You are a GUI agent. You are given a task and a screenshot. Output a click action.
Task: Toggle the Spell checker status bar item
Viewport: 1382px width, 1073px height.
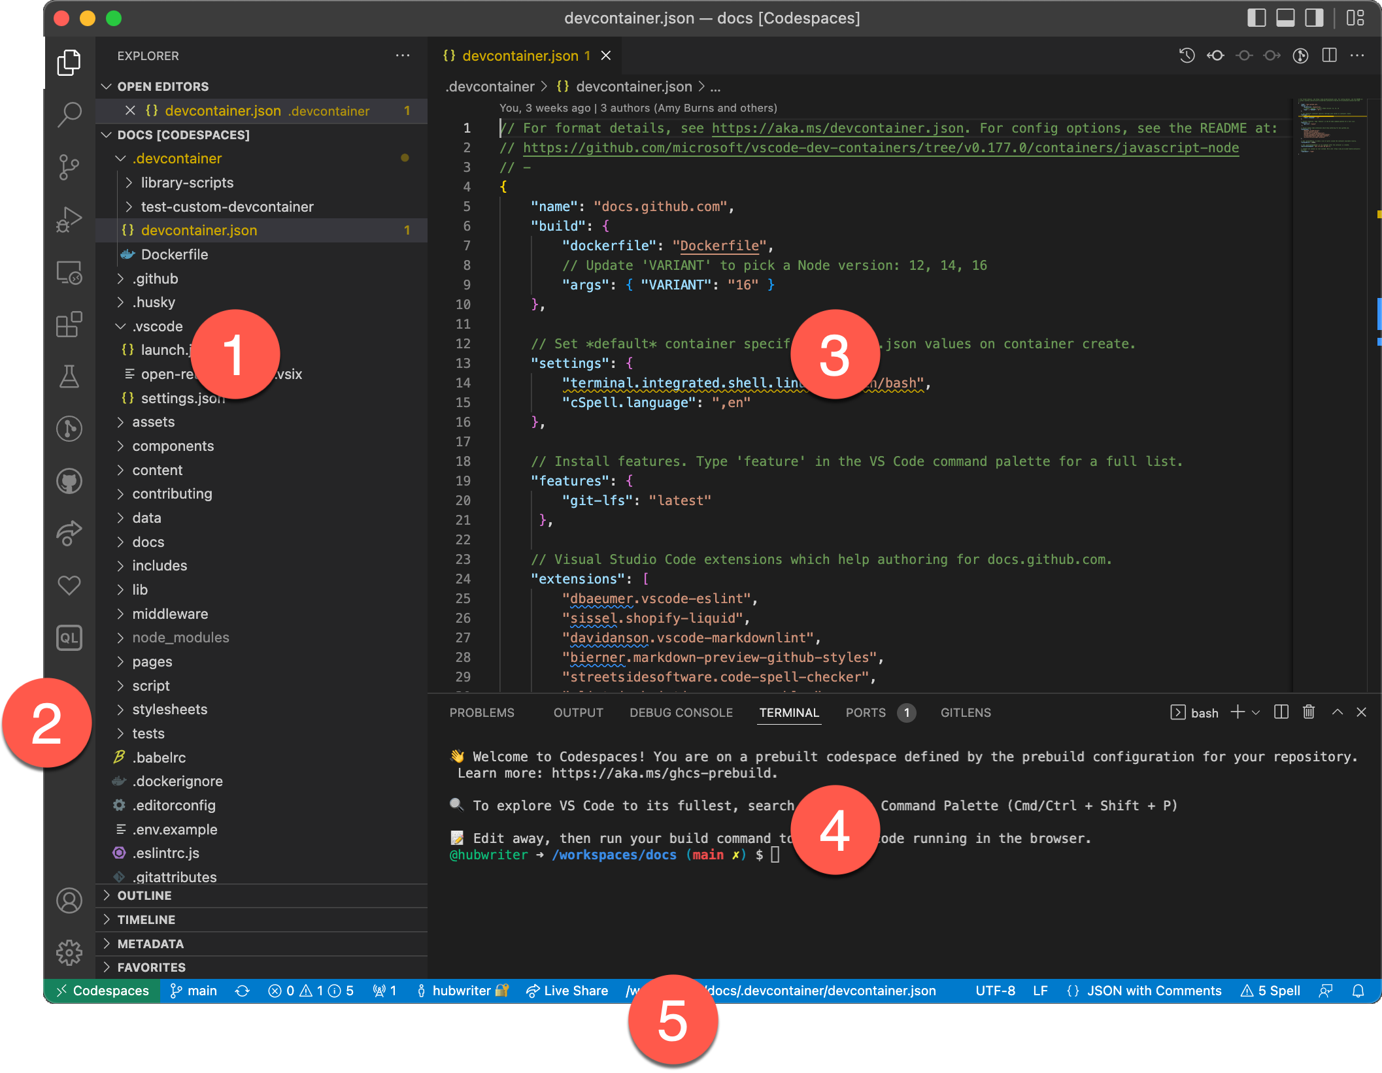(x=1270, y=991)
